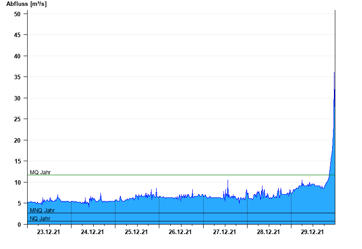This screenshot has height=249, width=362.
Task: Select the 28.12.21 date label
Action: point(268,232)
